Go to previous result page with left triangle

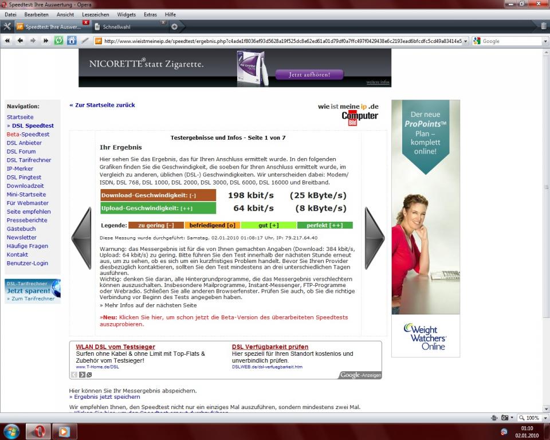coord(81,238)
